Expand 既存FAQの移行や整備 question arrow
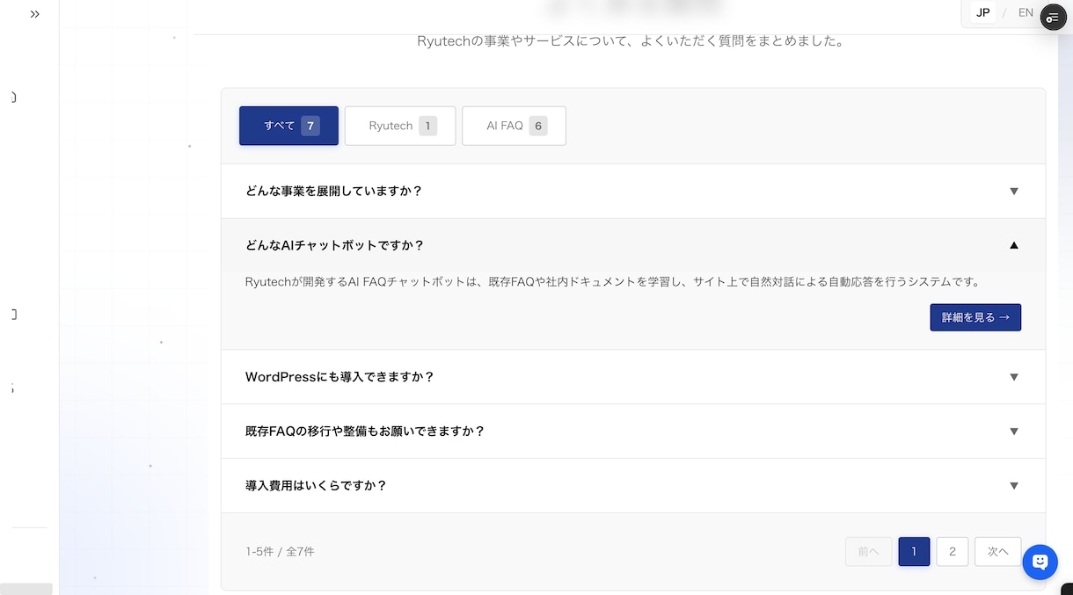 1014,432
